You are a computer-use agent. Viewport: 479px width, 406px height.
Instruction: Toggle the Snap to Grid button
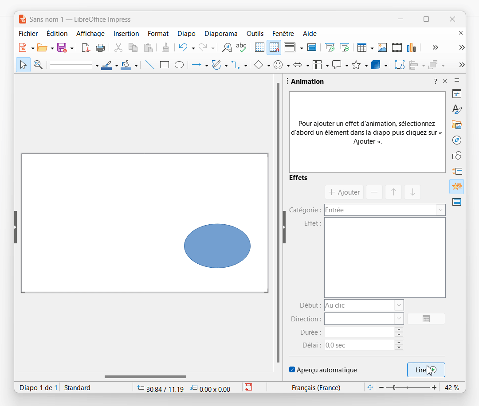coord(274,47)
